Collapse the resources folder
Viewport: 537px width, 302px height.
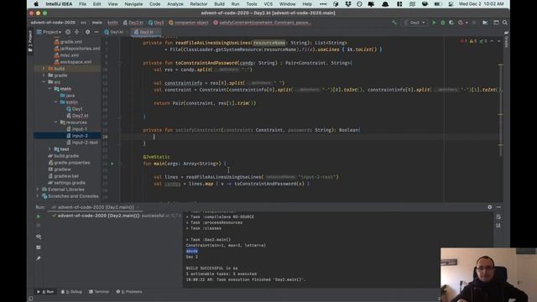click(56, 122)
